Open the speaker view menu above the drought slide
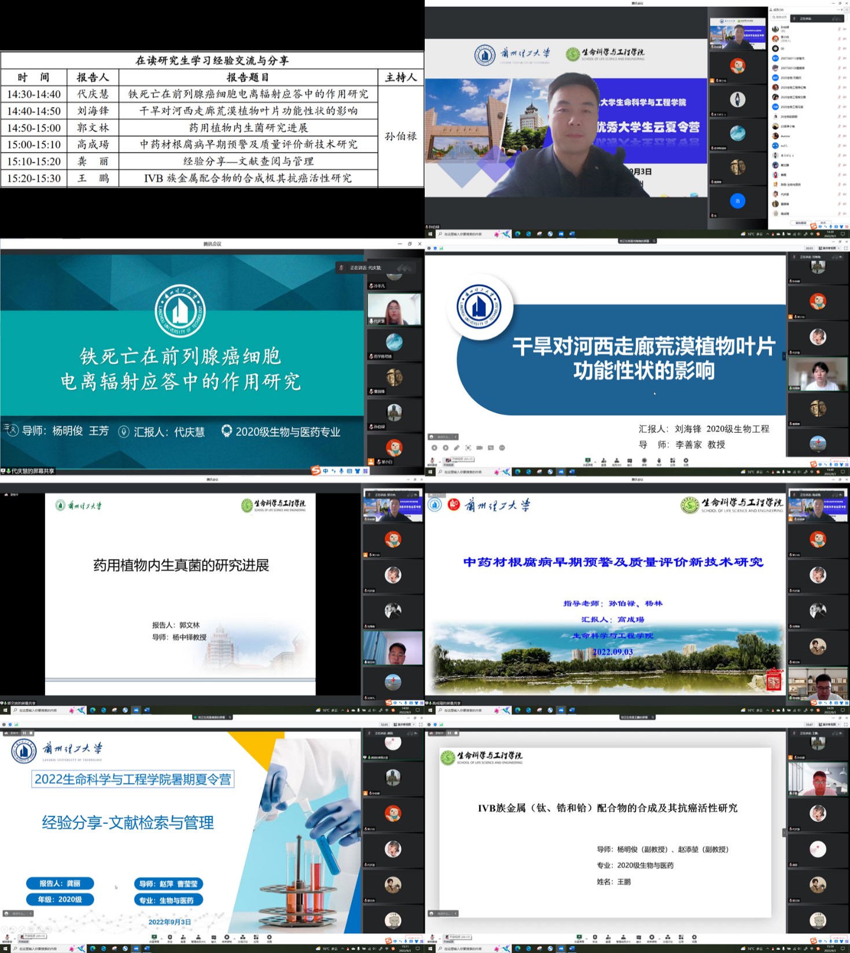The image size is (850, 953). click(828, 248)
